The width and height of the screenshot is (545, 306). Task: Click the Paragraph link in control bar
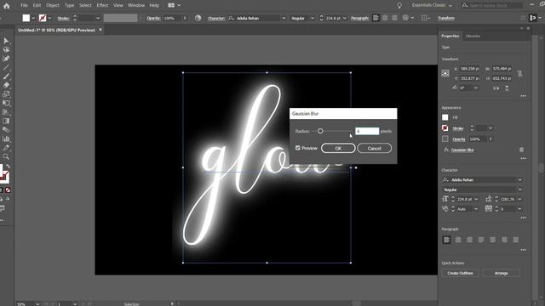click(x=359, y=18)
